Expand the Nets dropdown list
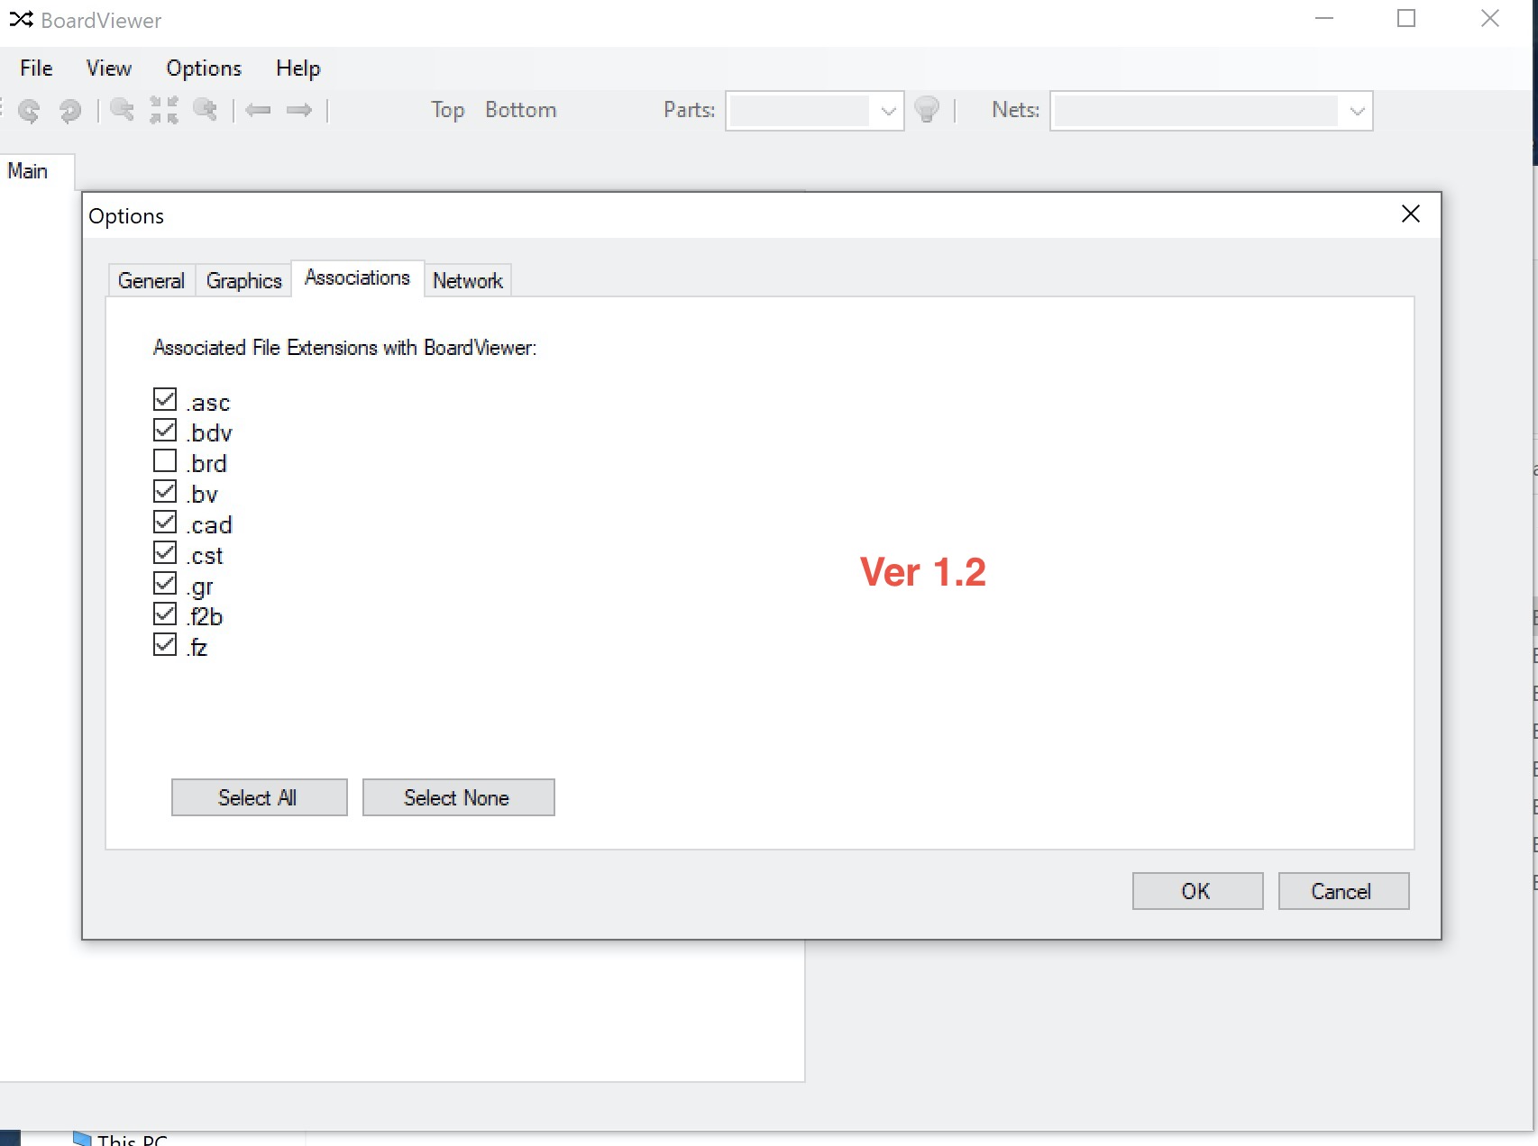1538x1146 pixels. [1357, 111]
